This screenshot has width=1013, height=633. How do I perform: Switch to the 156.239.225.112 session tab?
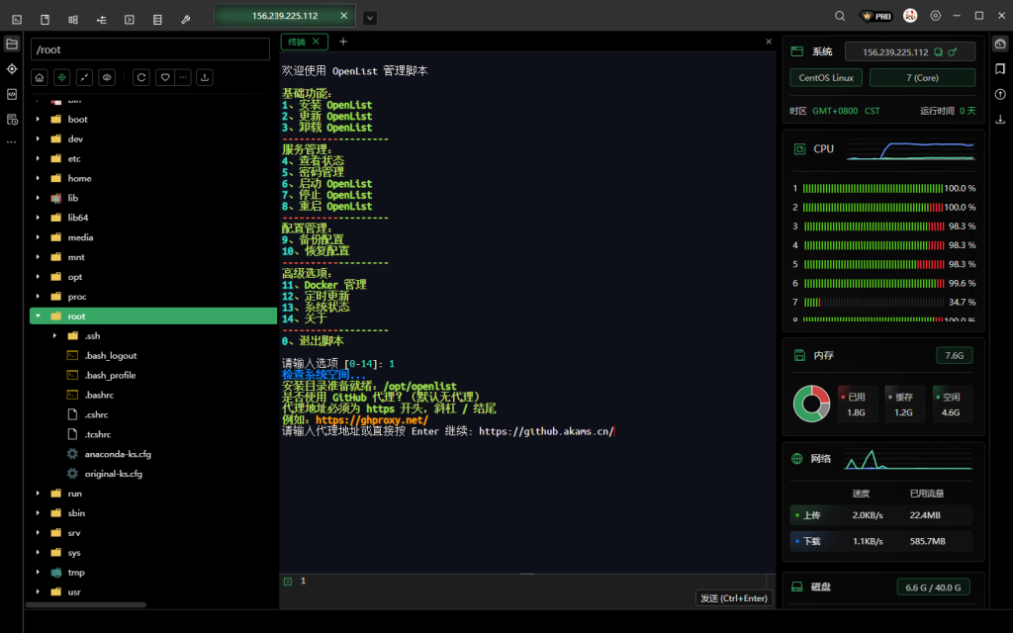(x=285, y=16)
